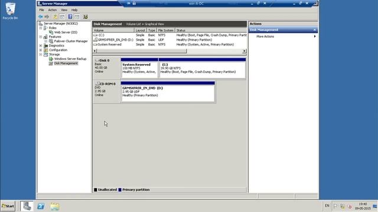Click the Diagnostics icon in the tree
The image size is (378, 212).
tap(46, 45)
